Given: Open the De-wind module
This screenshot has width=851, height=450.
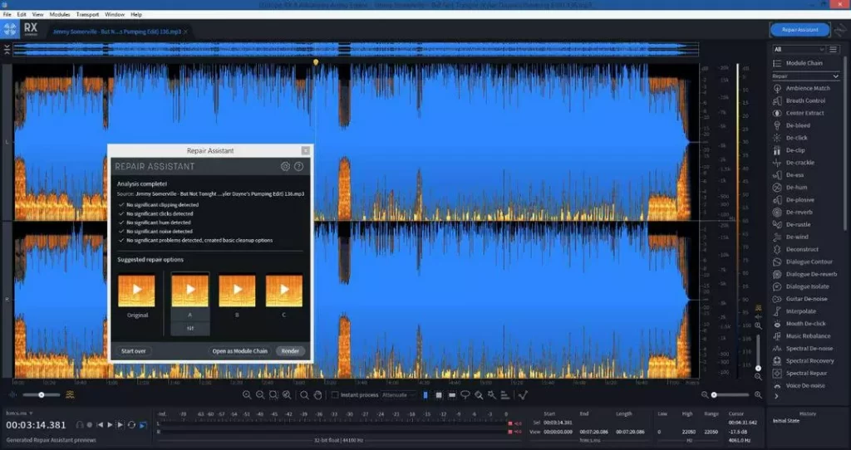Looking at the screenshot, I should coord(791,237).
